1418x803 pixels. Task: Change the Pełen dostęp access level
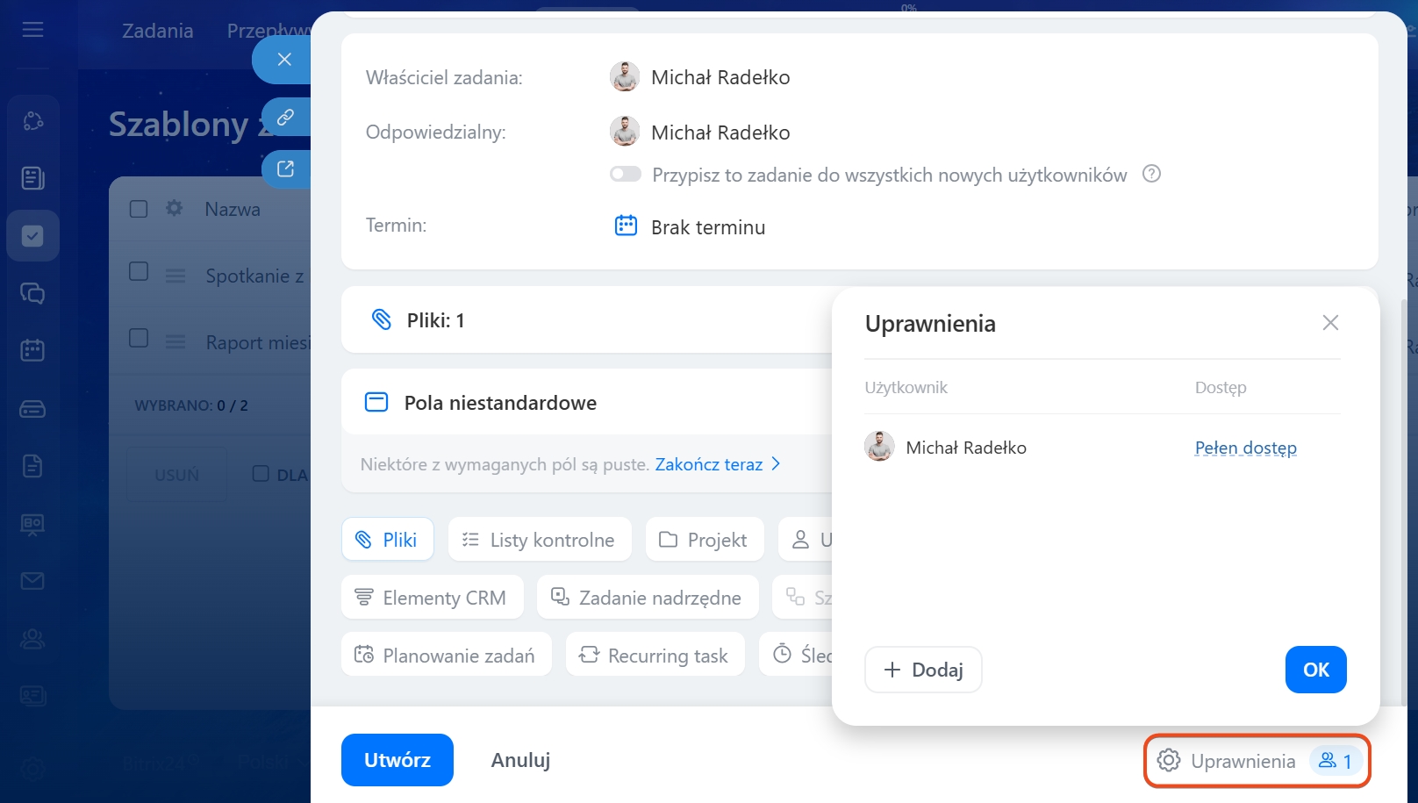tap(1245, 448)
